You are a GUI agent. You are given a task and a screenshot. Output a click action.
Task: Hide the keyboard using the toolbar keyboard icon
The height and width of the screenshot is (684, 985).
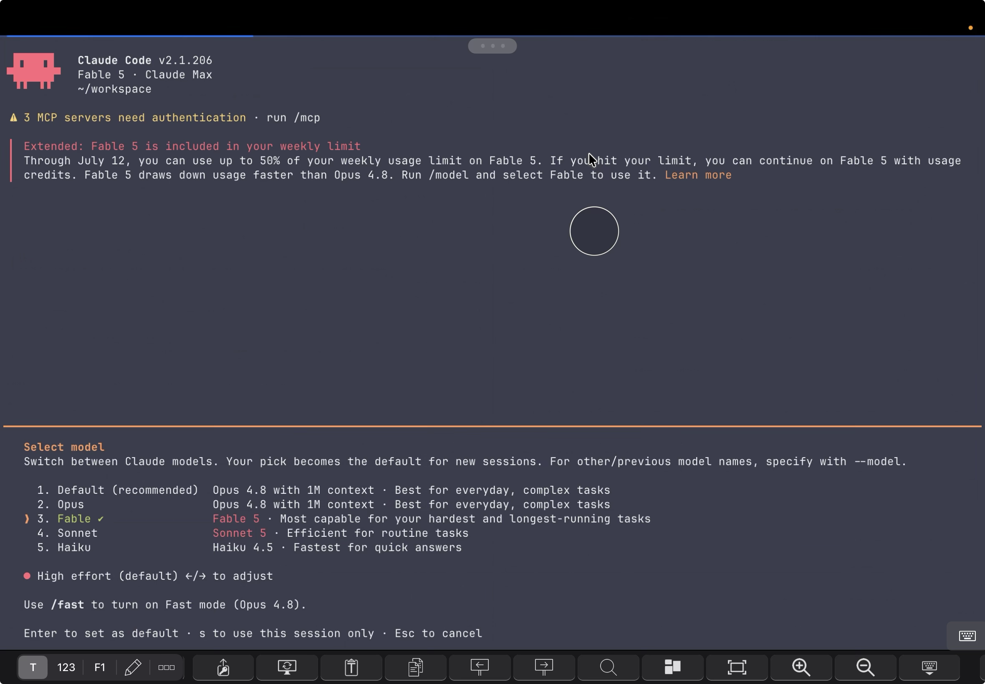(929, 667)
